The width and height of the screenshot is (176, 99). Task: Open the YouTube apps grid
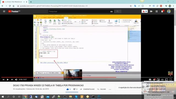pos(156,11)
